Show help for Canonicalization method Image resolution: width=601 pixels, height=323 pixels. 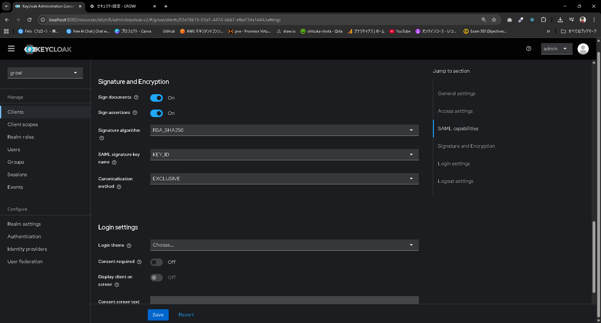tap(119, 187)
